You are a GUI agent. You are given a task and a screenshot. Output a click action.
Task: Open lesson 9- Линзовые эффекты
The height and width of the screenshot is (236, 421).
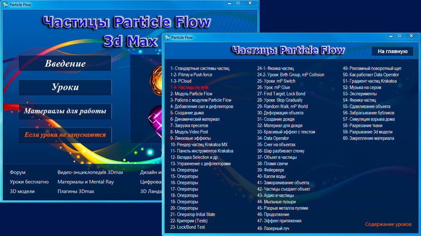point(191,138)
